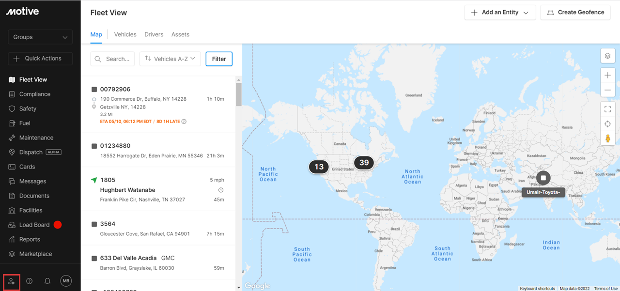Click the Documents sidebar icon

coord(12,196)
